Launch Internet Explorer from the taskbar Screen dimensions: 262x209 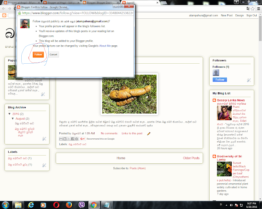pyautogui.click(x=31, y=205)
